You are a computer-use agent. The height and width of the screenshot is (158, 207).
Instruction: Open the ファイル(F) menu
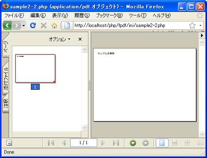click(x=14, y=15)
